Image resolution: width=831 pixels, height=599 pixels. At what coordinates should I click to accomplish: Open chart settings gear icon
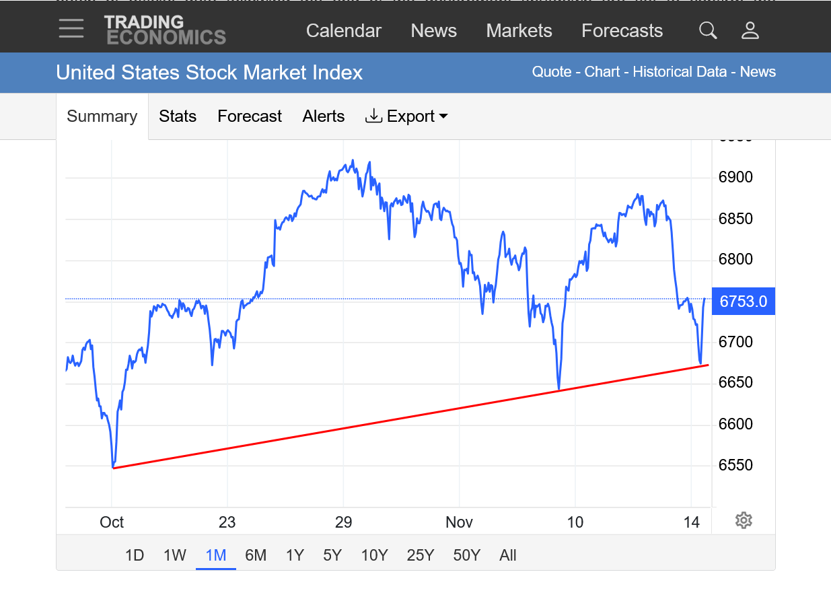[744, 520]
